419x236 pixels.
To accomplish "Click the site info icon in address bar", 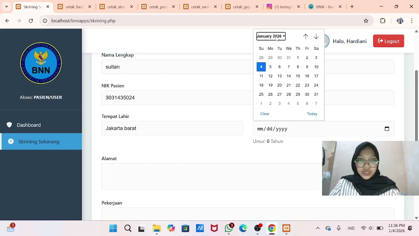I will click(x=45, y=21).
